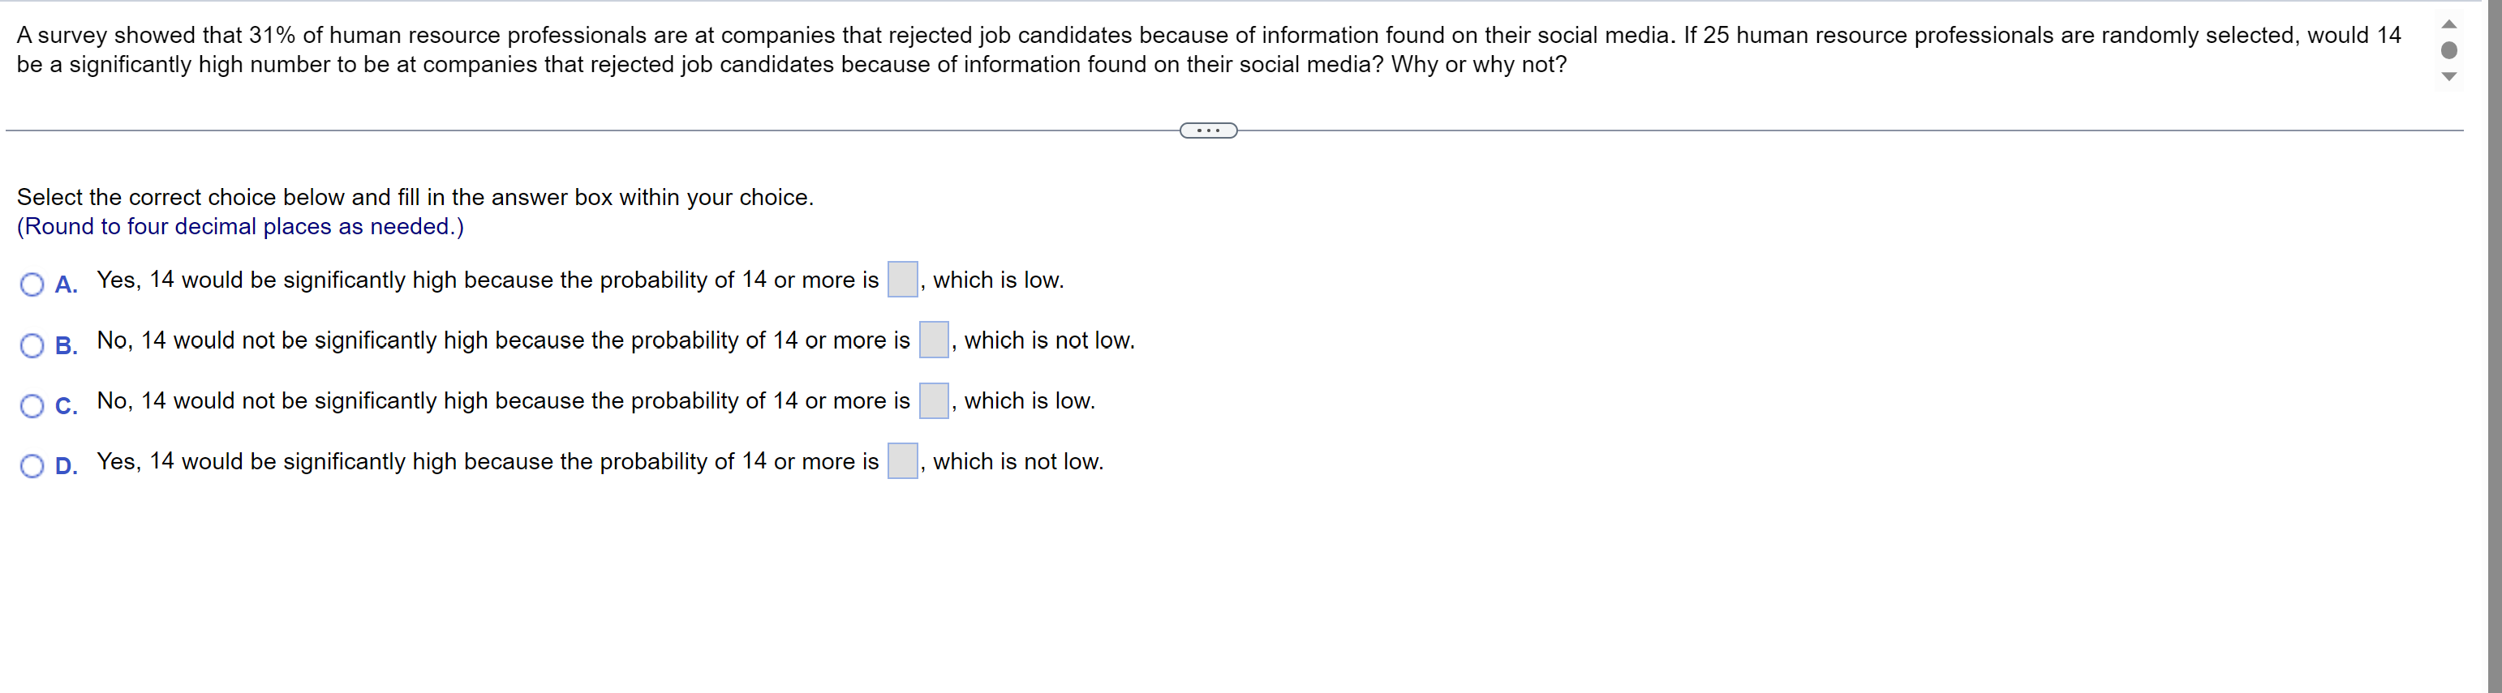2502x693 pixels.
Task: Click the answer box in choice B
Action: tap(934, 340)
